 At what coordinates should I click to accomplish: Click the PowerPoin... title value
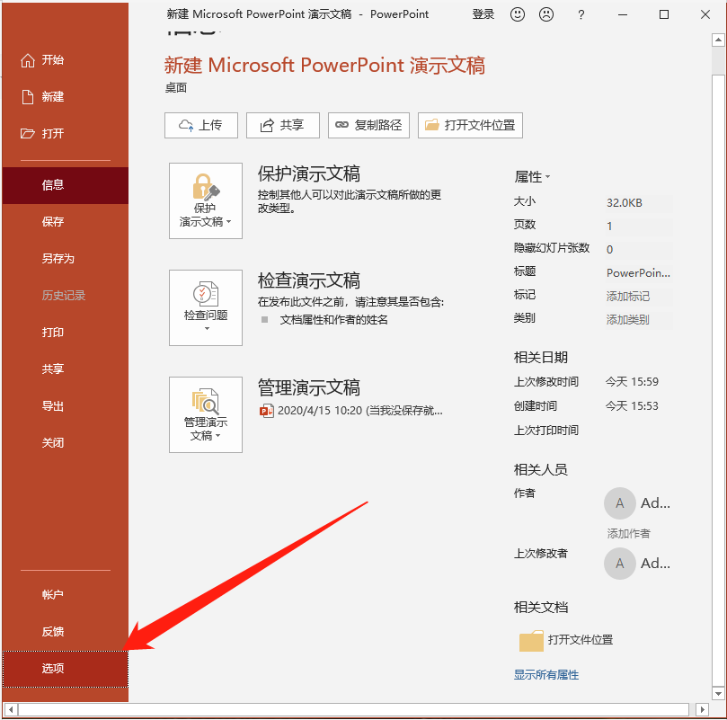pos(639,272)
